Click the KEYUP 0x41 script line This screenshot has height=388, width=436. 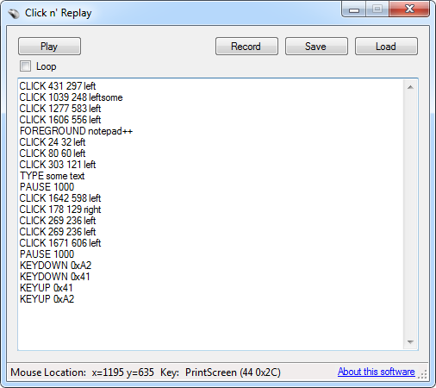(x=46, y=288)
